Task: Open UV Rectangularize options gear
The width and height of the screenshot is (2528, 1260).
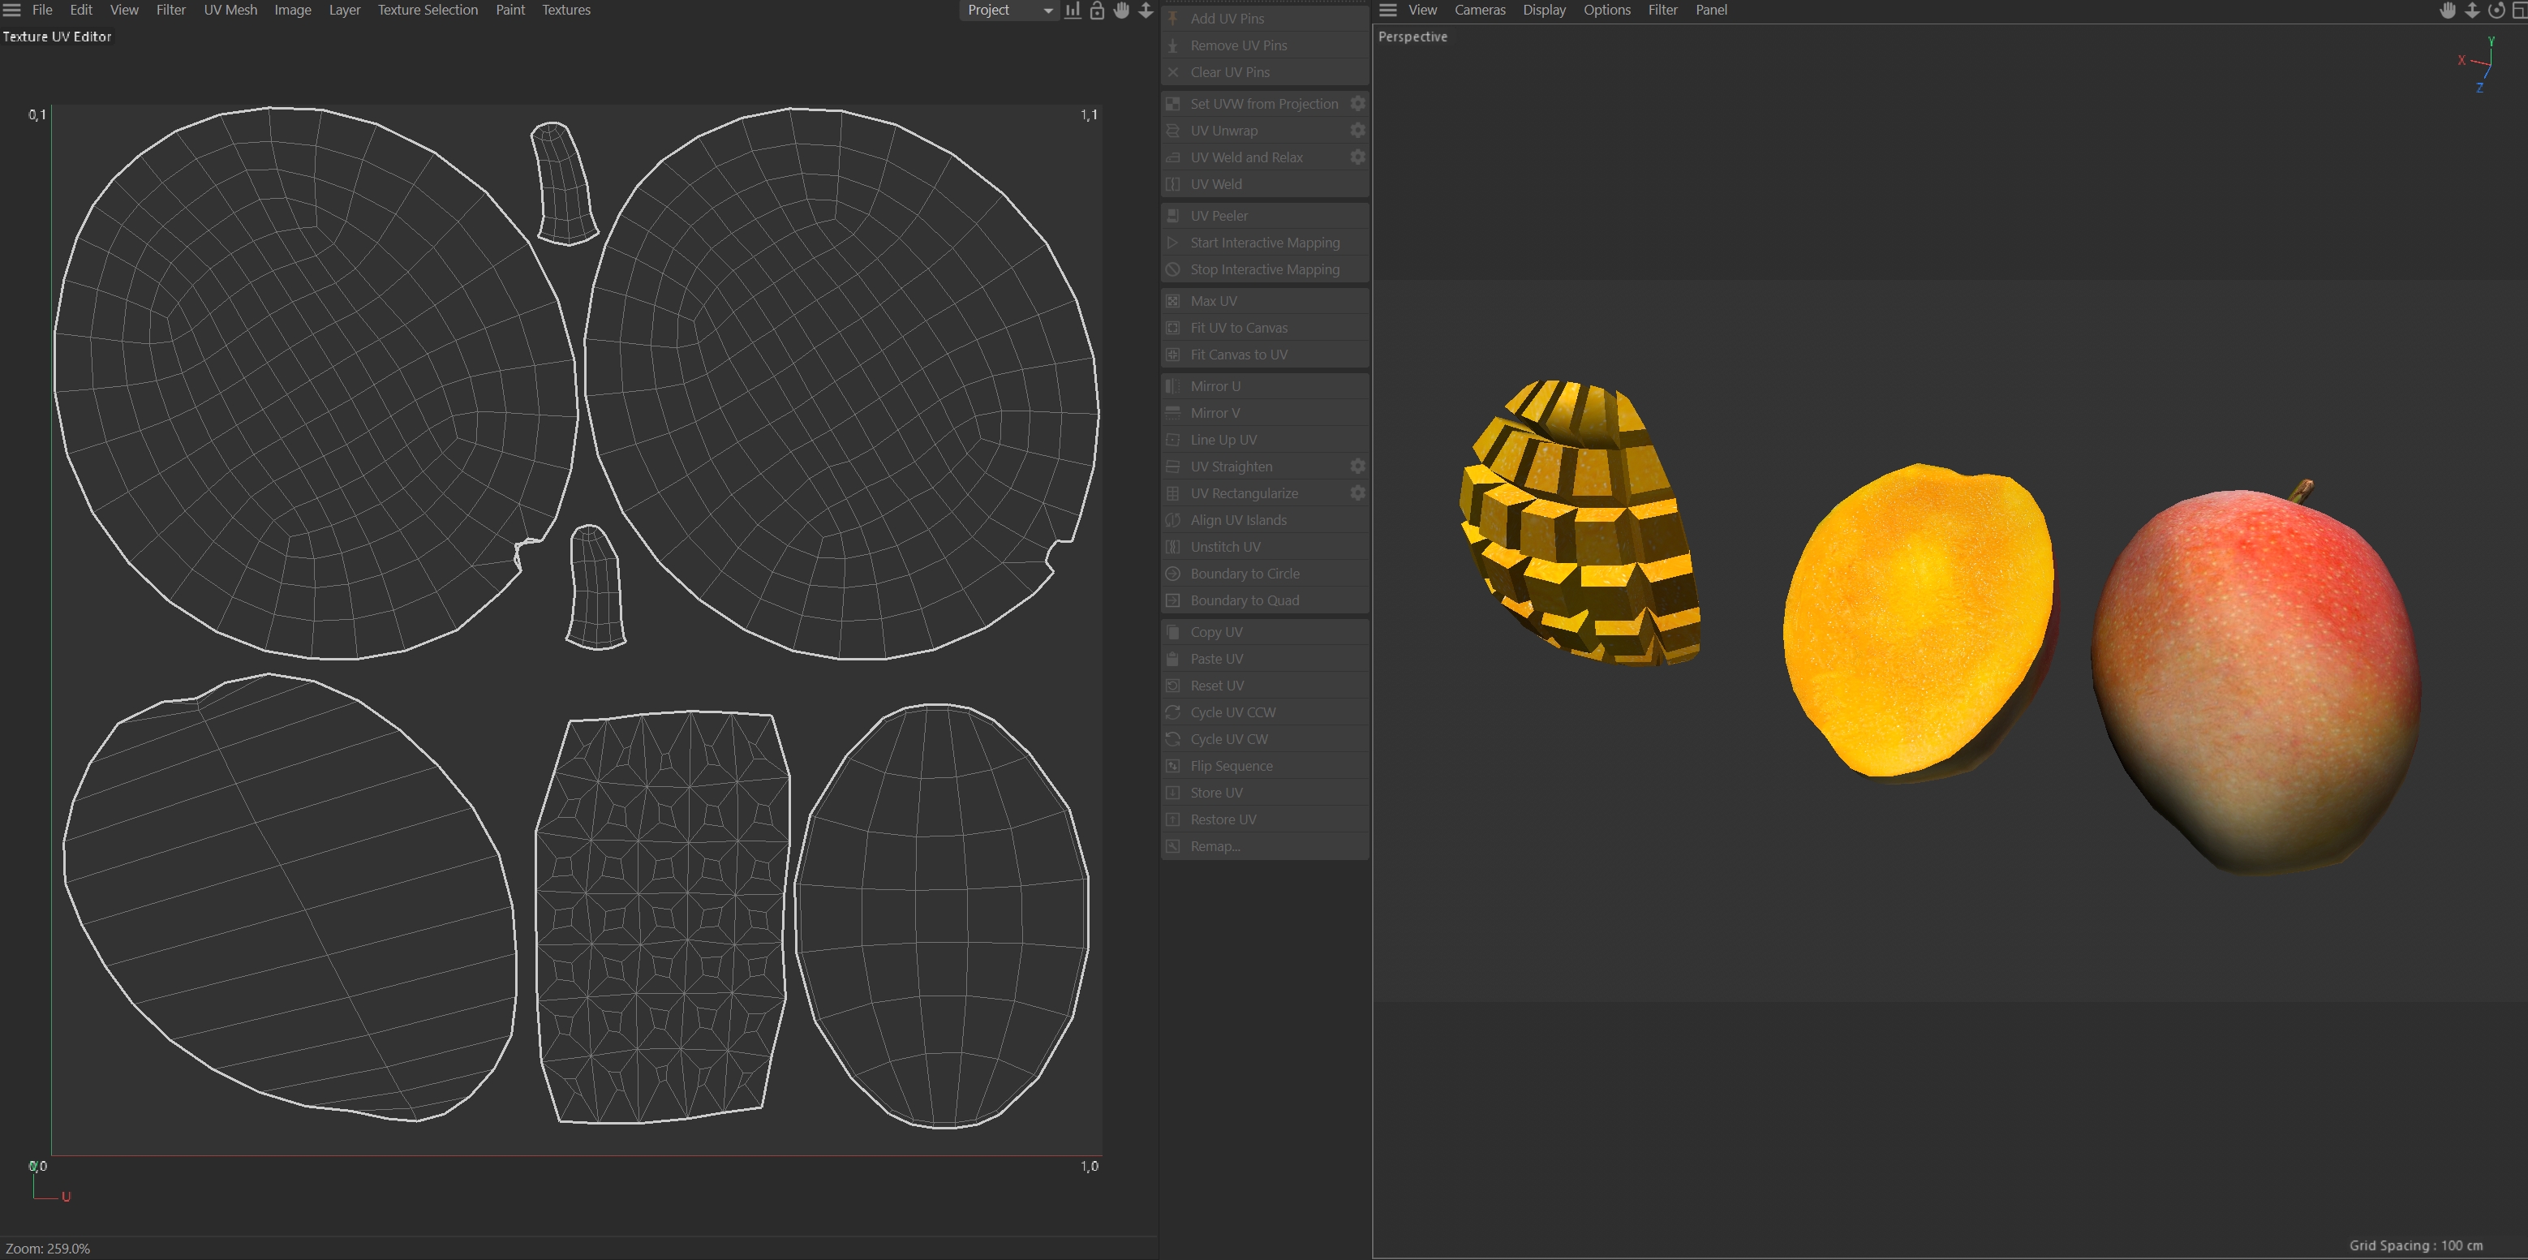Action: click(1357, 493)
